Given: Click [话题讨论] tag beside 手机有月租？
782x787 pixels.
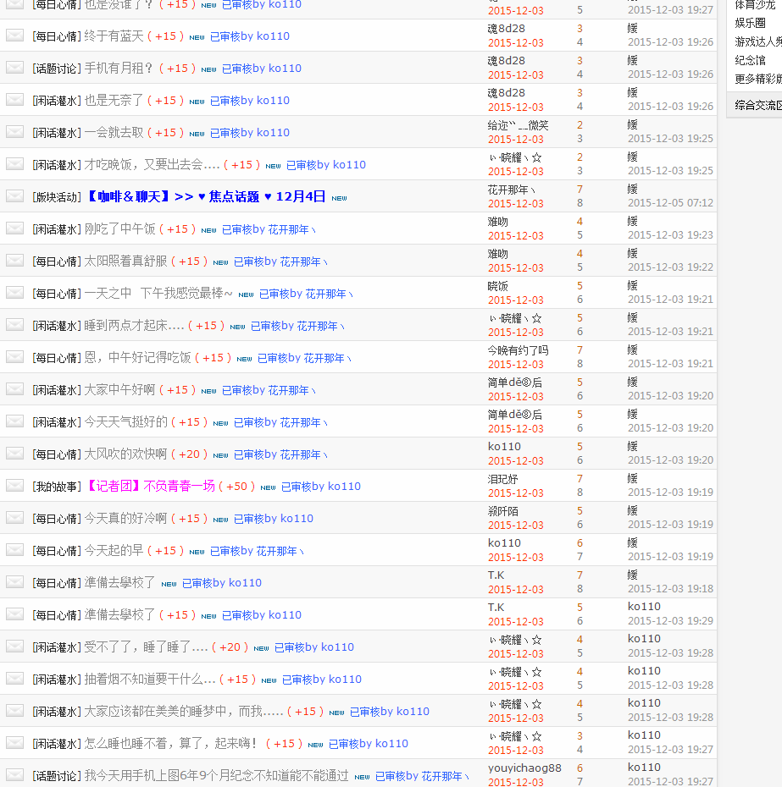Looking at the screenshot, I should (x=57, y=69).
